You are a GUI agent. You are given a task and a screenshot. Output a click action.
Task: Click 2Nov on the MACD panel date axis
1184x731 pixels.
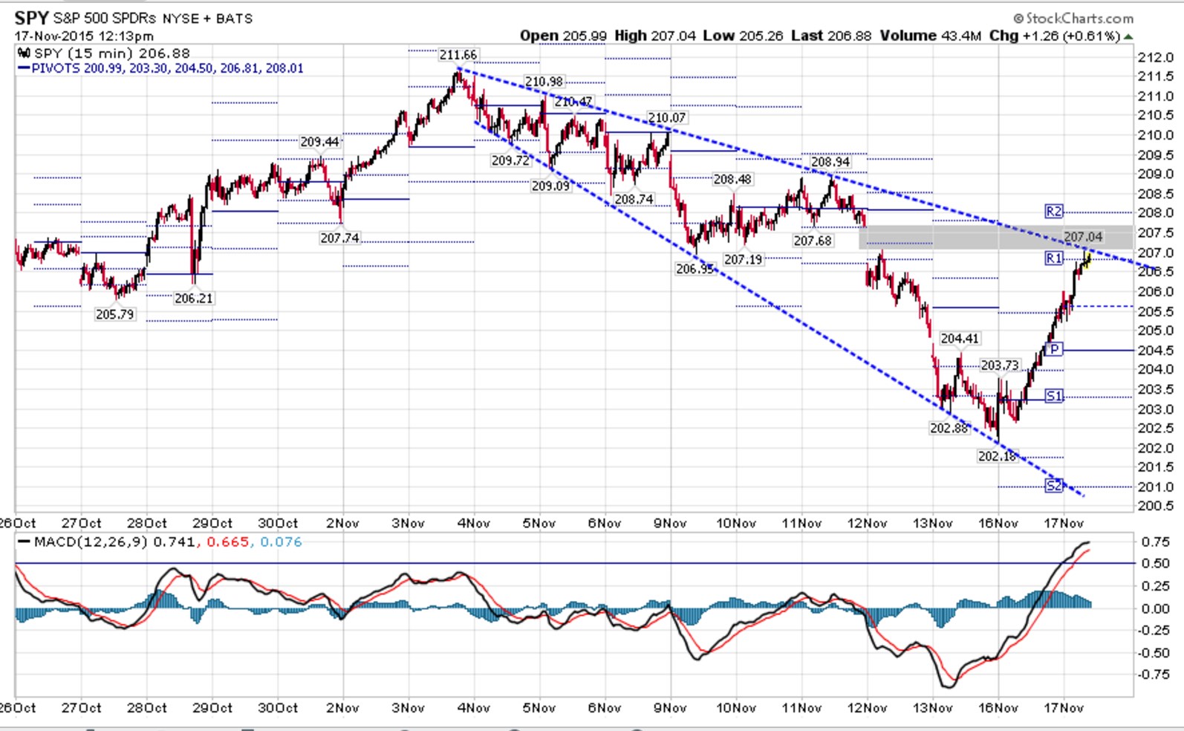click(342, 708)
